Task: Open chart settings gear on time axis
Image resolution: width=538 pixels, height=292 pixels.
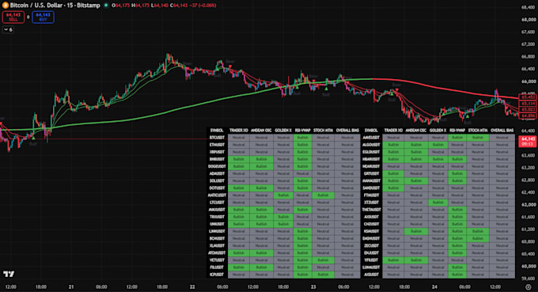Action: pos(528,286)
